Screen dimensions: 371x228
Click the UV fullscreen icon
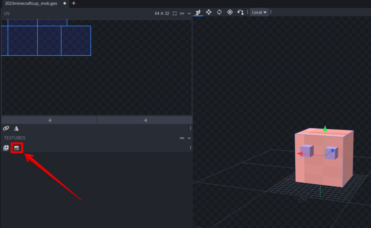(175, 13)
